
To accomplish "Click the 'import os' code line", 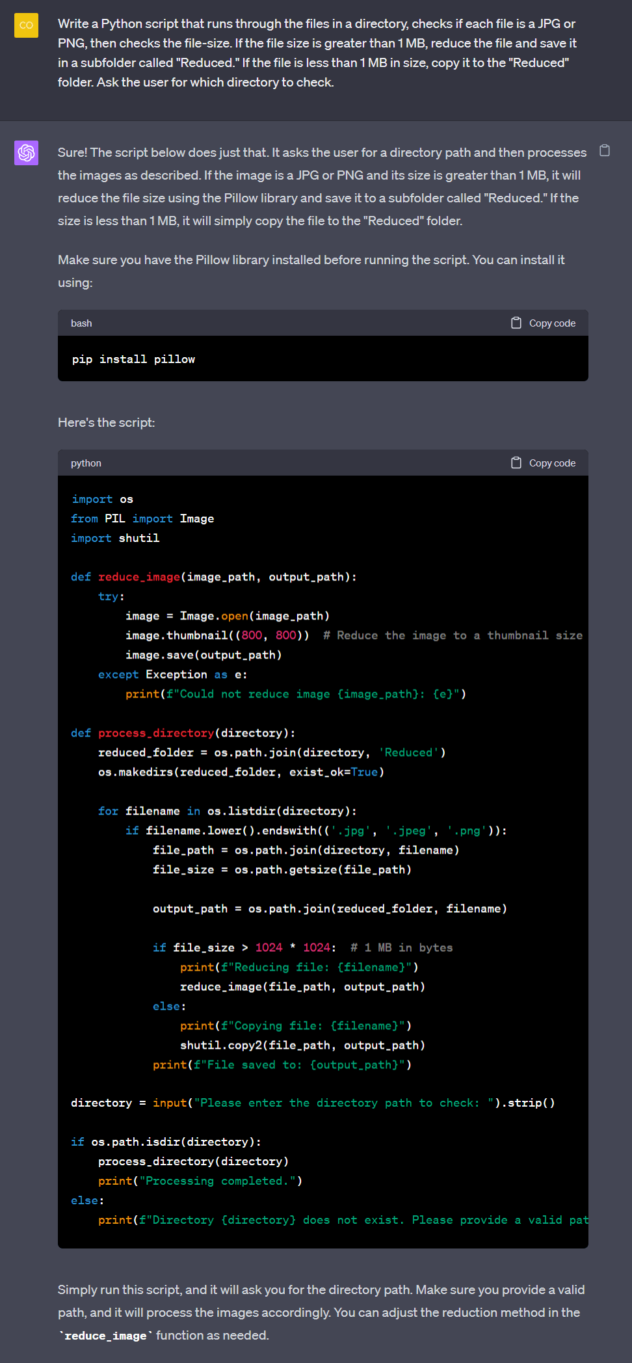I will point(102,499).
